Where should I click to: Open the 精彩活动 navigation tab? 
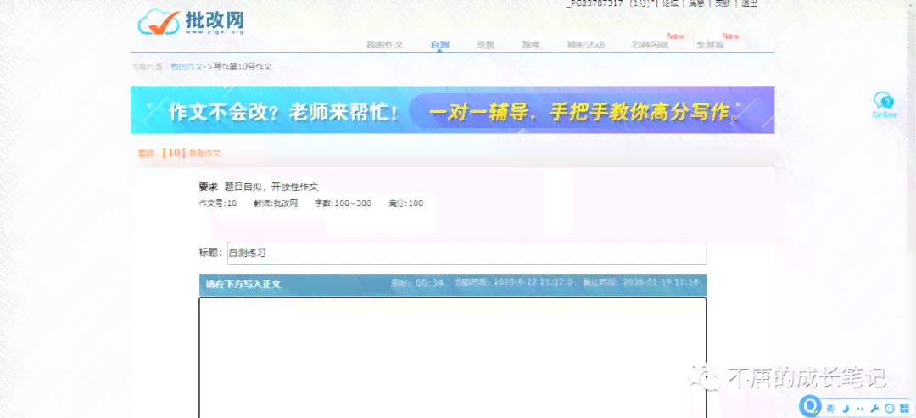(586, 44)
